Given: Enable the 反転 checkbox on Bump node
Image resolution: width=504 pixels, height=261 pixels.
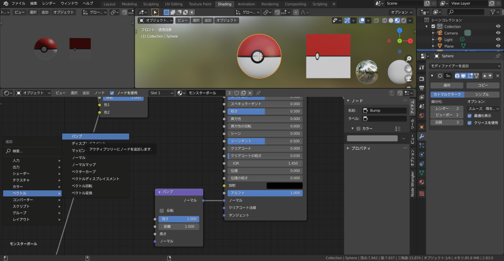Looking at the screenshot, I should (x=162, y=211).
